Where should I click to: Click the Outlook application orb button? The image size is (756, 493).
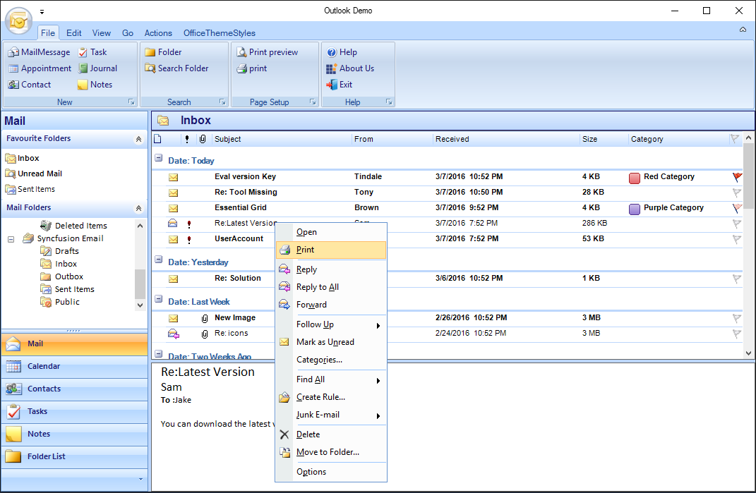tap(19, 21)
